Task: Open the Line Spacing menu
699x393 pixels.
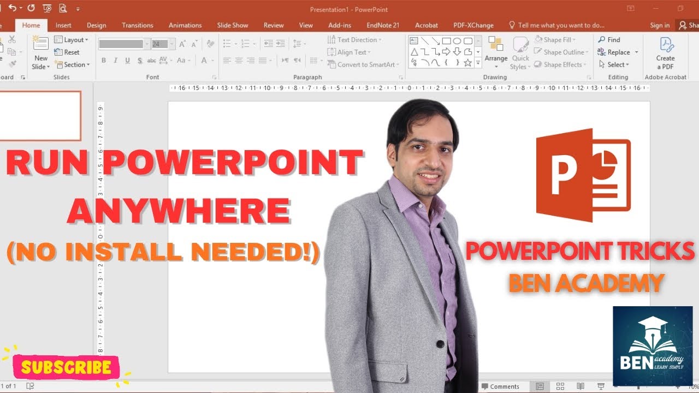Action: point(299,44)
